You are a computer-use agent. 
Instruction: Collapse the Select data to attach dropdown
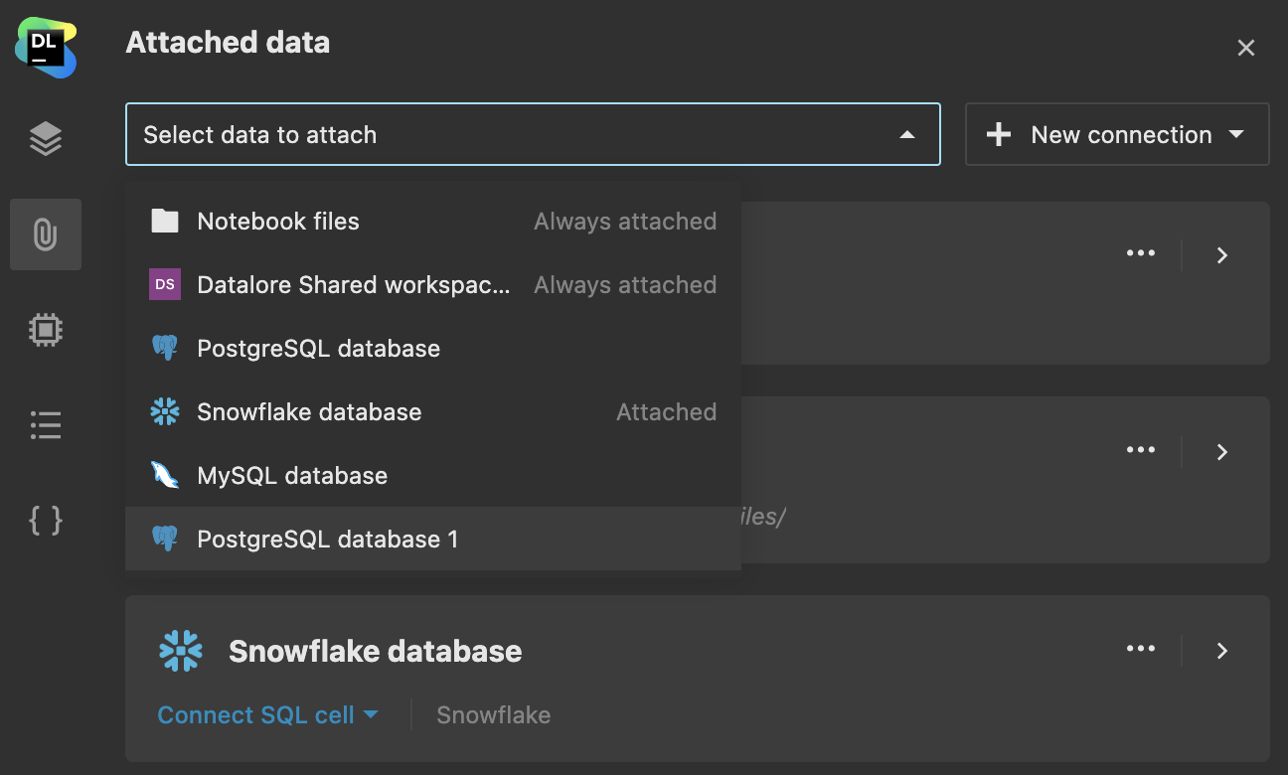tap(906, 135)
